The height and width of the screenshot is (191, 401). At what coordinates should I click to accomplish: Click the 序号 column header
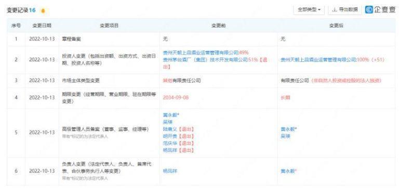pos(16,26)
